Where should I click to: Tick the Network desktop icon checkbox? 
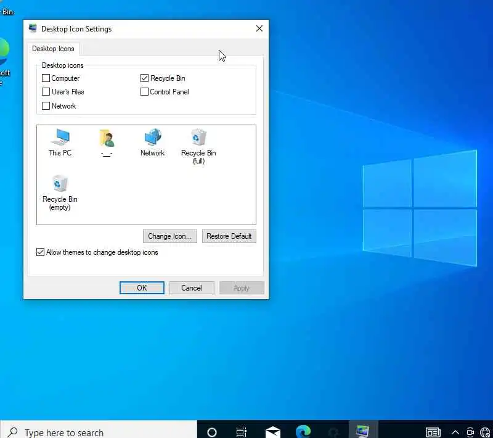click(x=46, y=105)
